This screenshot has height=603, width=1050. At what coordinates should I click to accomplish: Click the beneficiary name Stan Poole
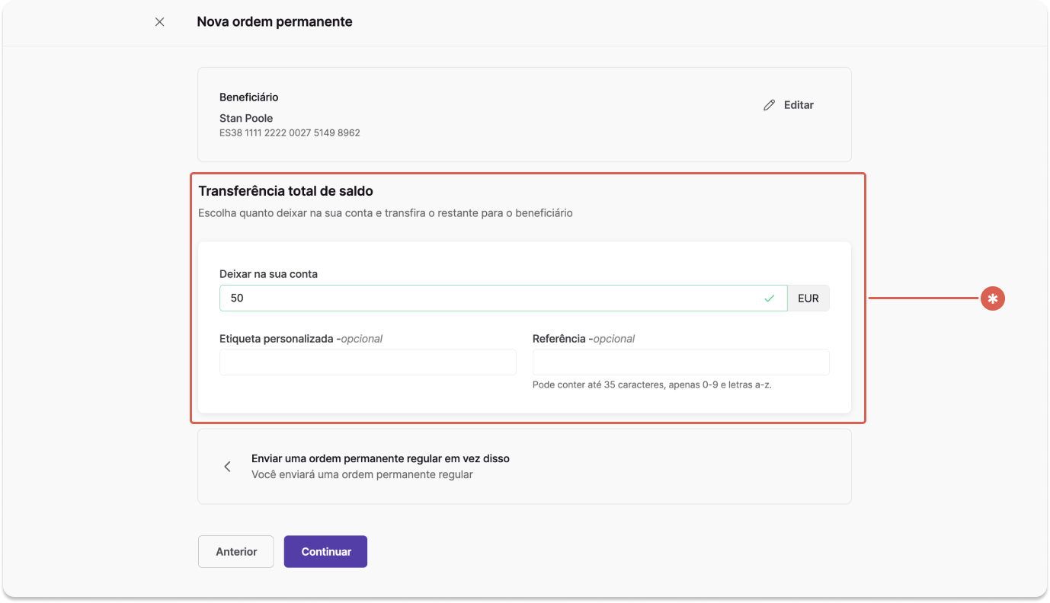(246, 118)
